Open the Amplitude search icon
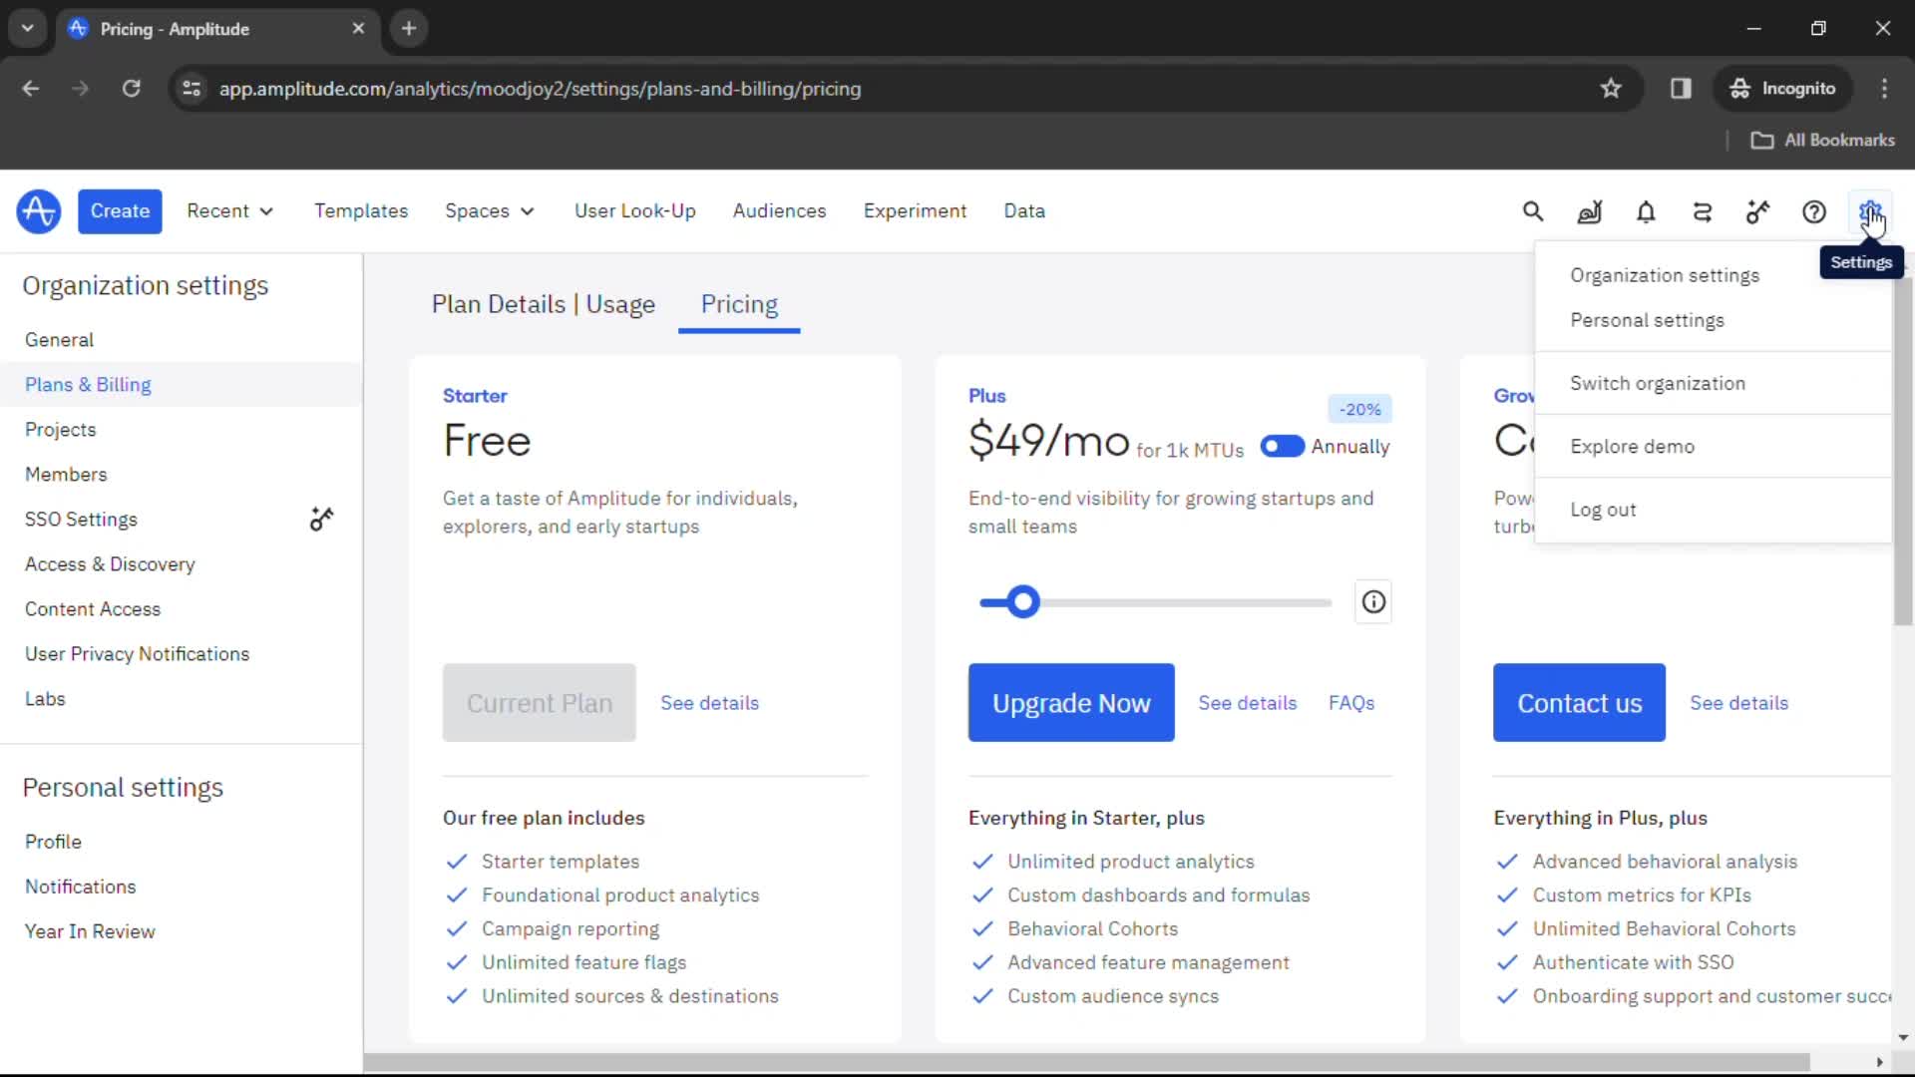 [x=1534, y=211]
